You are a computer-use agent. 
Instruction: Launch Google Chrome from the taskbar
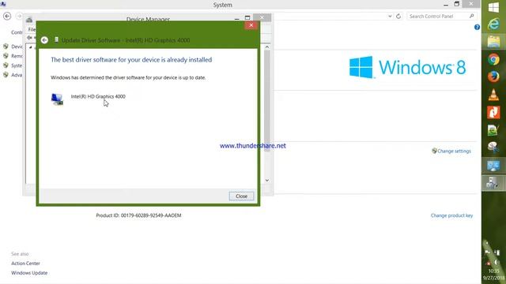493,60
